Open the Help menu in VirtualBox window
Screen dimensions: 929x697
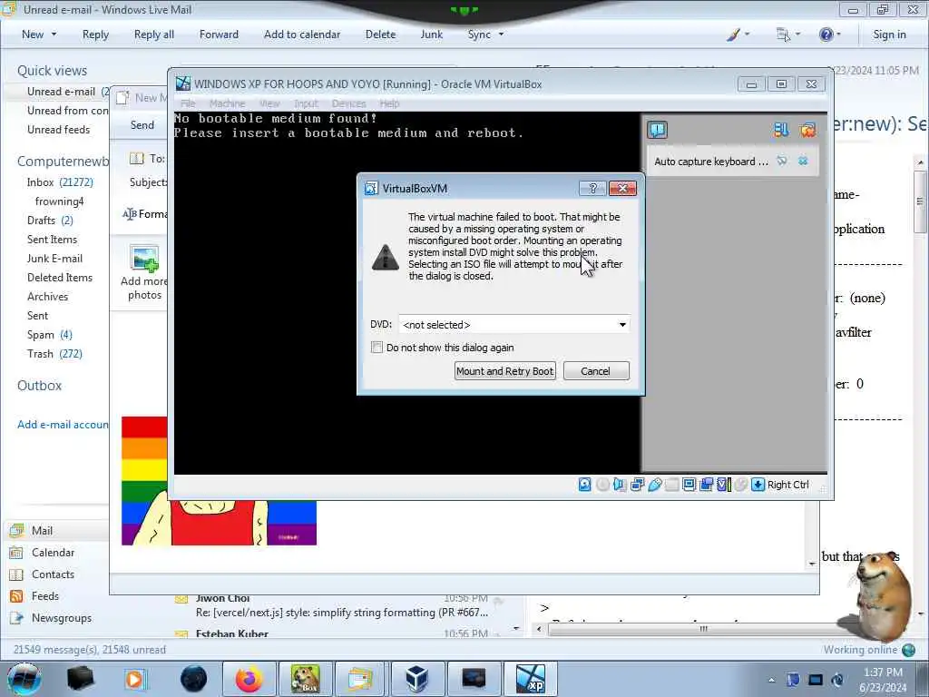pyautogui.click(x=389, y=103)
